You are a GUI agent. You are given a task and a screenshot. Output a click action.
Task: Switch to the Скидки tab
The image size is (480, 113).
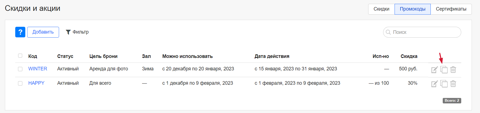pyautogui.click(x=381, y=9)
